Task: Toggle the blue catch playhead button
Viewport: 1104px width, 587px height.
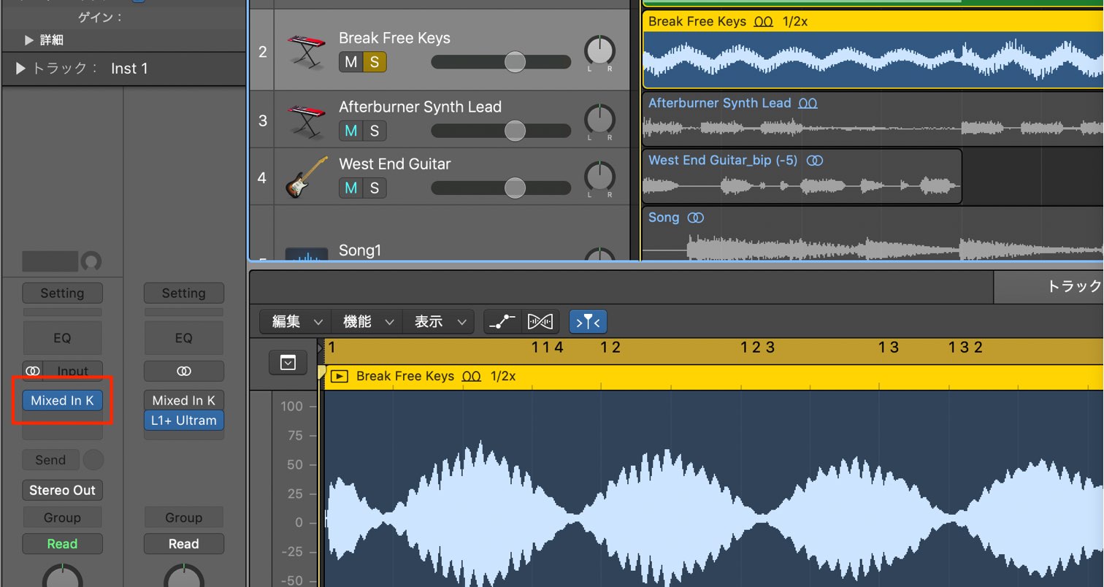Action: tap(588, 321)
